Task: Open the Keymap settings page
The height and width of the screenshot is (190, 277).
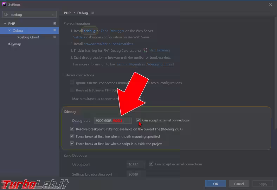Action: [x=15, y=44]
